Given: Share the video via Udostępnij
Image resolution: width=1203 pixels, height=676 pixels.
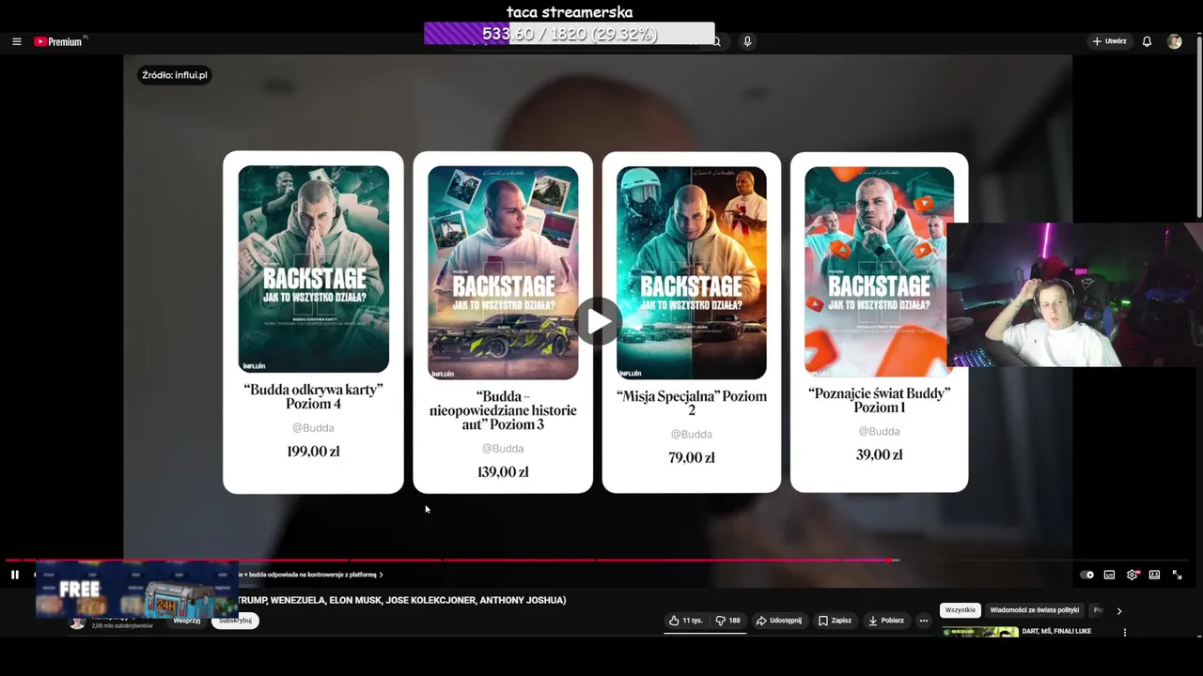Looking at the screenshot, I should tap(779, 621).
